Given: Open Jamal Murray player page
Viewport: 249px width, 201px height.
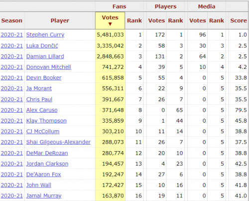Looking at the screenshot, I should [x=44, y=196].
